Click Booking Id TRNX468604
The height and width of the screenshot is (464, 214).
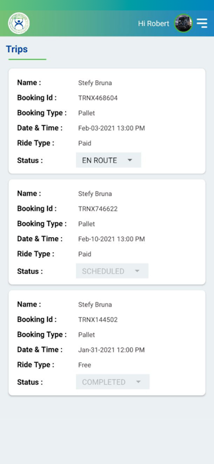(x=98, y=98)
